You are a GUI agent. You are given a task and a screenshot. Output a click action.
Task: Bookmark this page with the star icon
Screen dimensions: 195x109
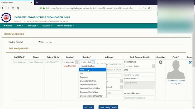coord(149,8)
